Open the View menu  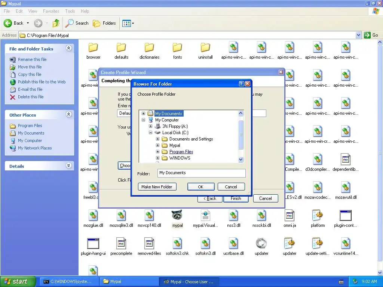coord(33,11)
